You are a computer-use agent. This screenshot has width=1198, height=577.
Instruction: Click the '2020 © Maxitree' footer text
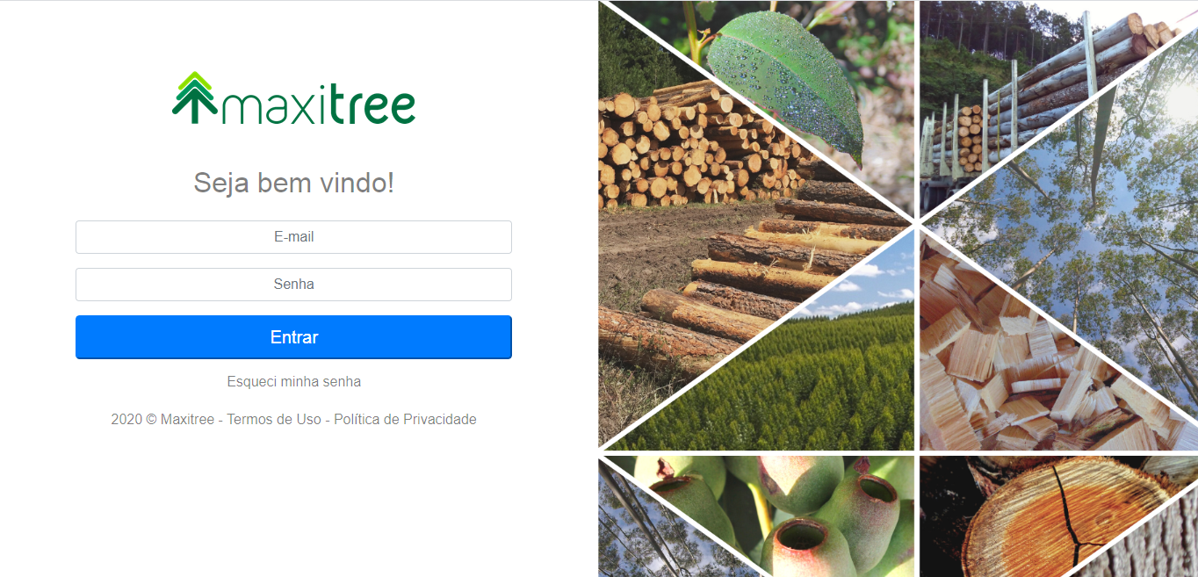[162, 419]
